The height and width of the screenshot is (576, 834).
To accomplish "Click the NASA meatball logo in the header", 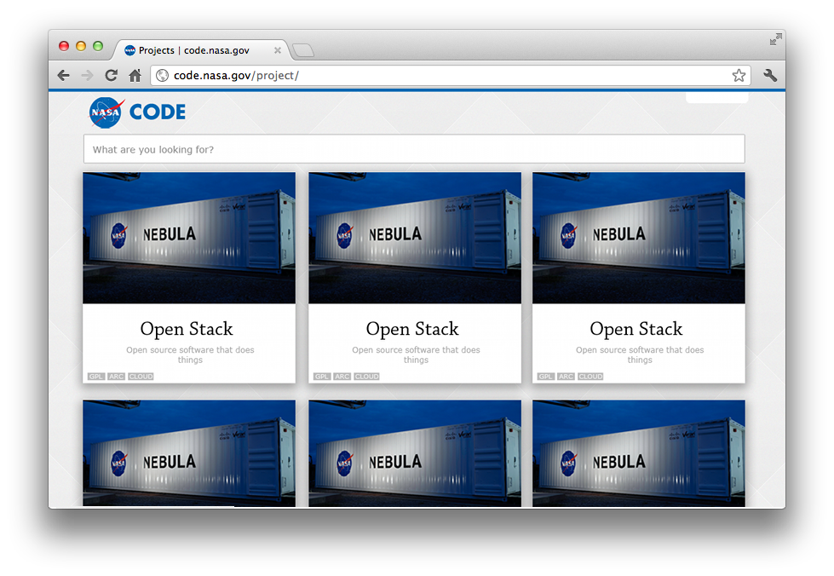I will [106, 112].
